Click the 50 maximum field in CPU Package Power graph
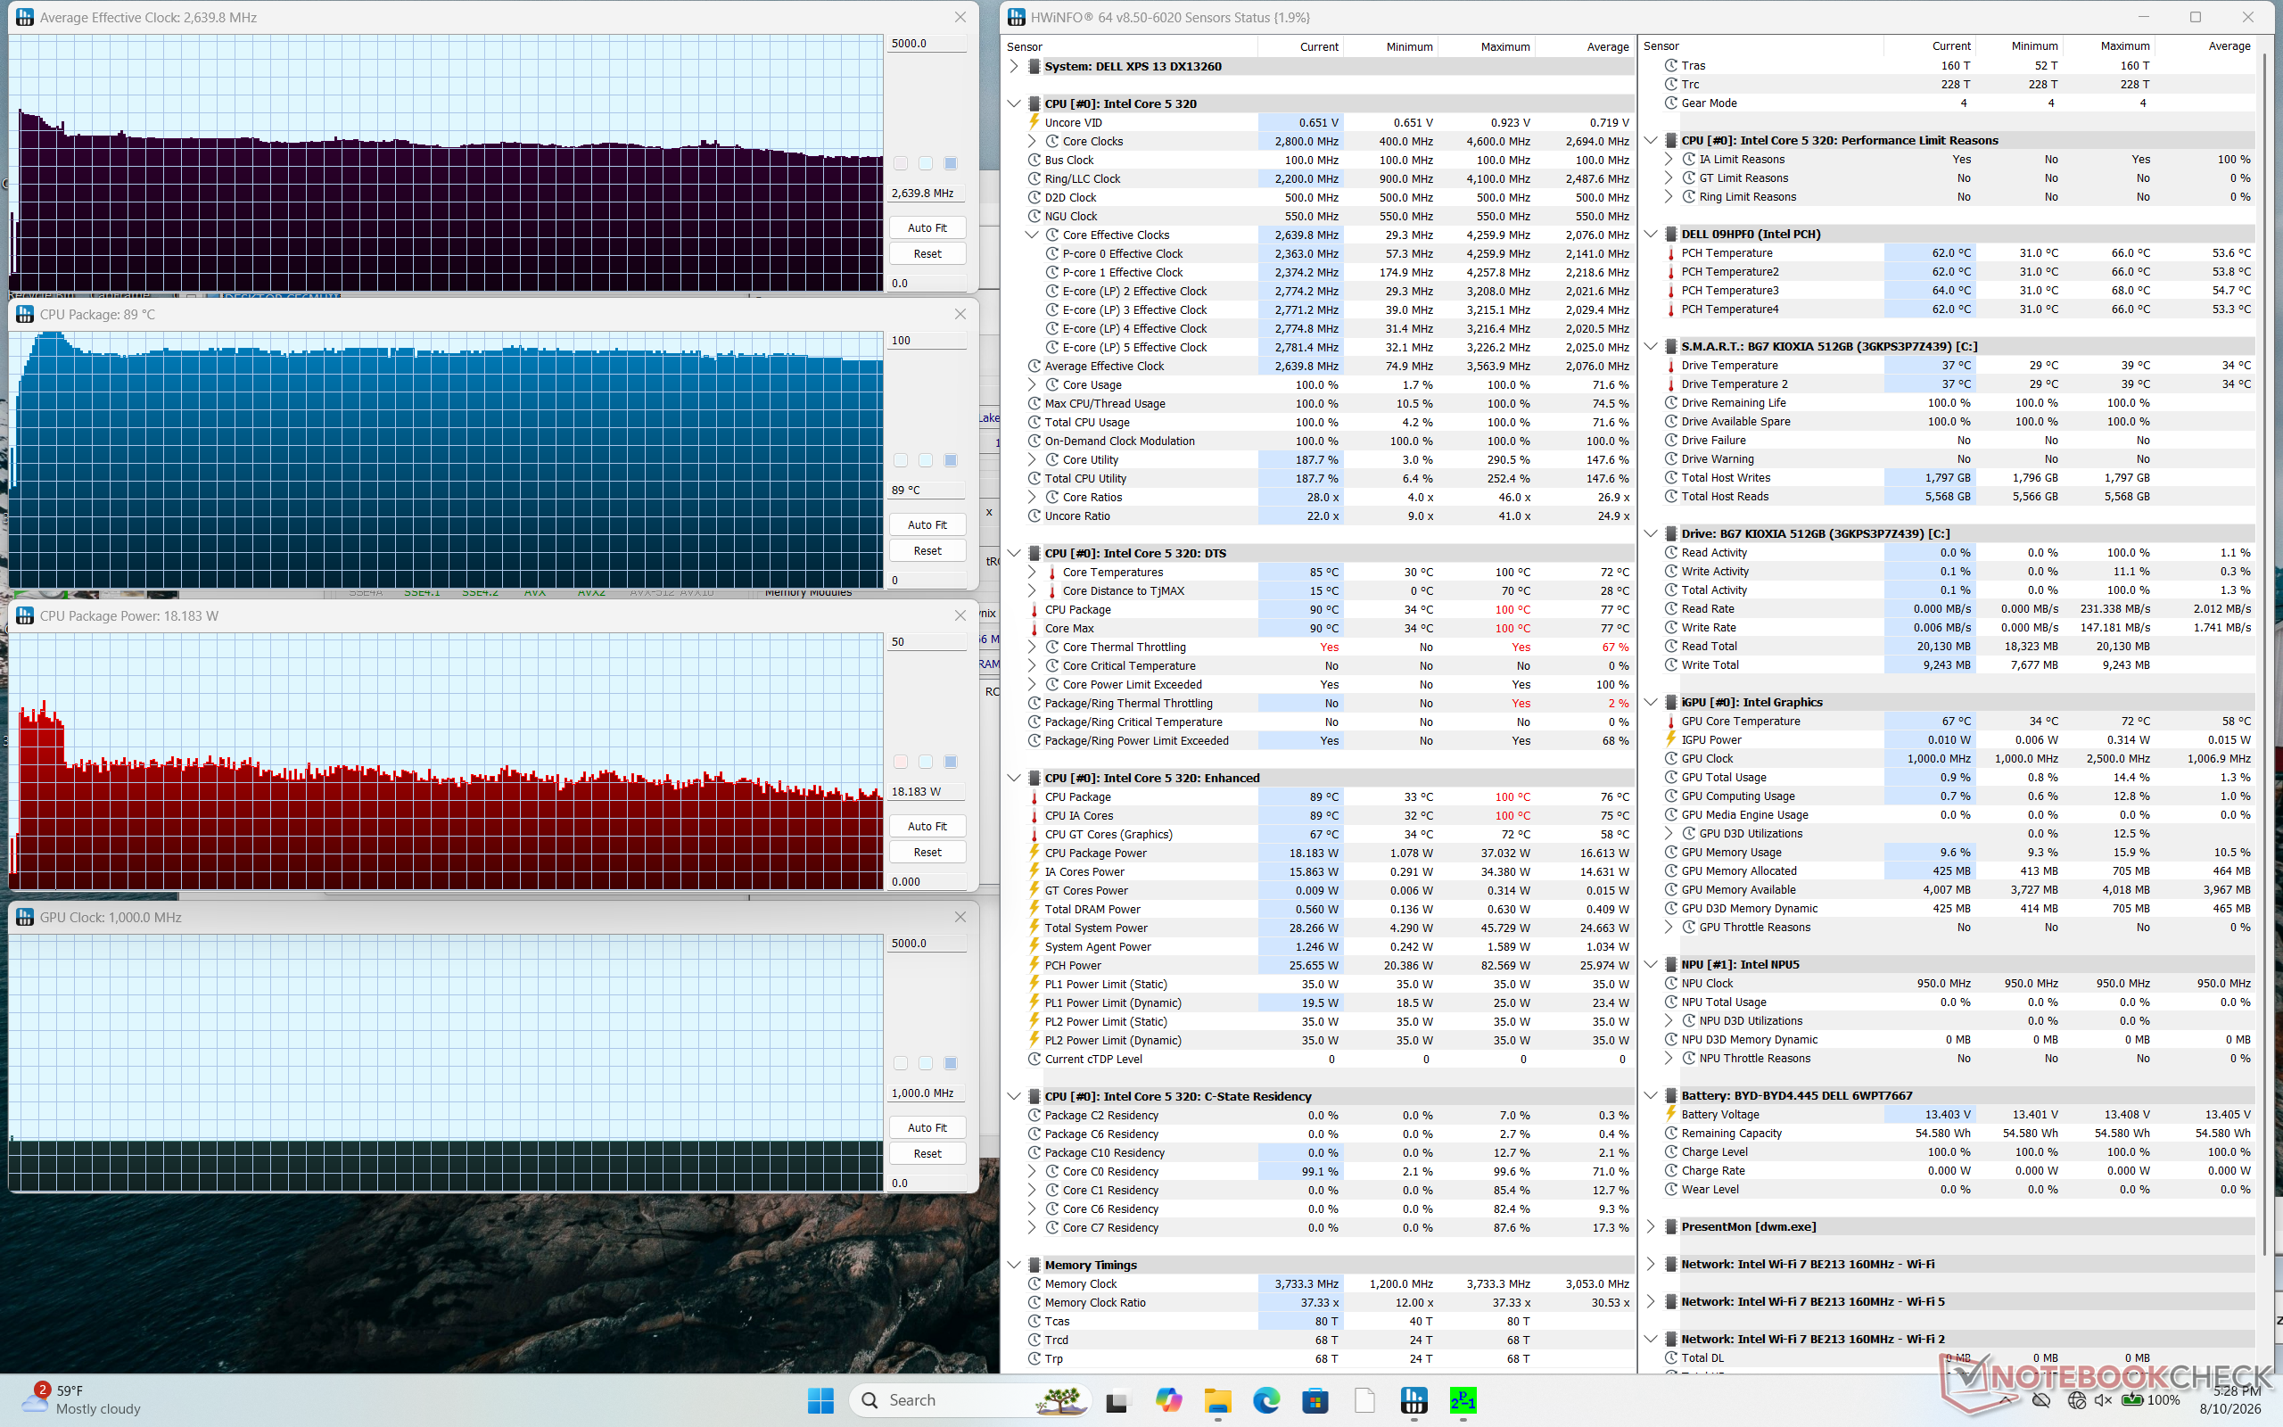Screen dimensions: 2283x1427 (927, 642)
